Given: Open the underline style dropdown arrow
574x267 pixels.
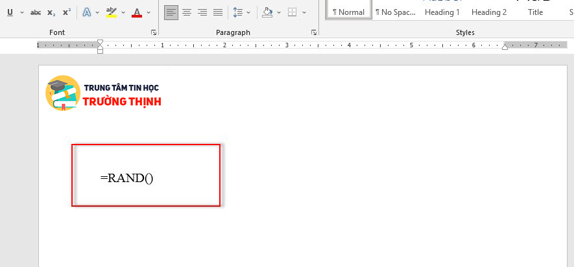Looking at the screenshot, I should click(x=21, y=12).
